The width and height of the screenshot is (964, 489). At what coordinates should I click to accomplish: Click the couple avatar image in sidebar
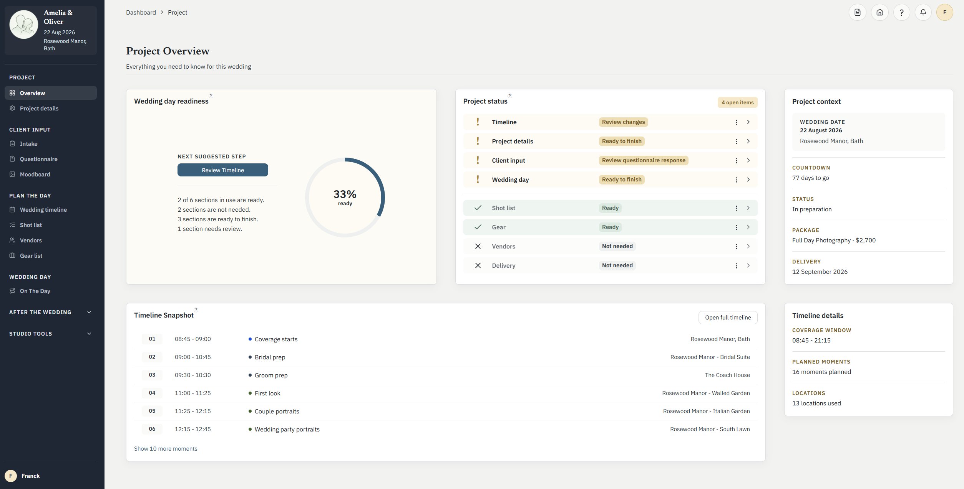[24, 25]
